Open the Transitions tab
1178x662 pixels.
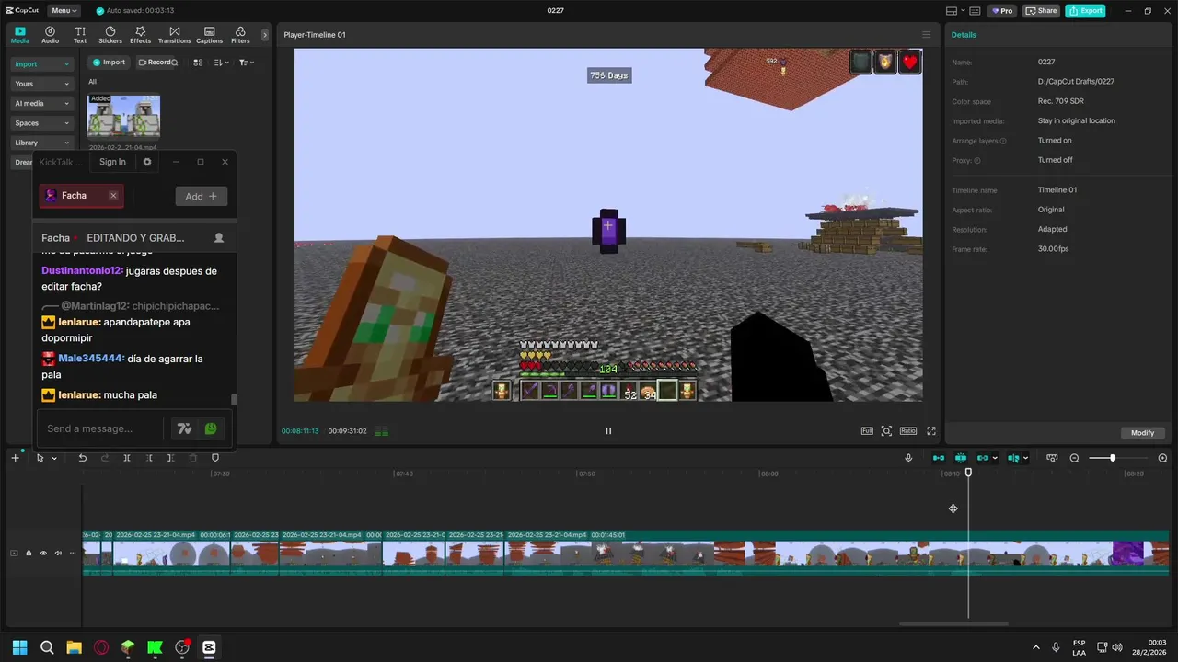click(174, 35)
